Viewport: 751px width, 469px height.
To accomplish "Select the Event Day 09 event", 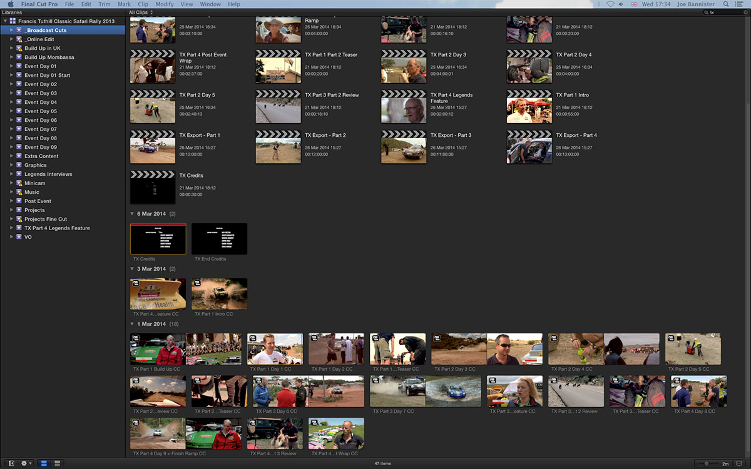I will pos(63,148).
